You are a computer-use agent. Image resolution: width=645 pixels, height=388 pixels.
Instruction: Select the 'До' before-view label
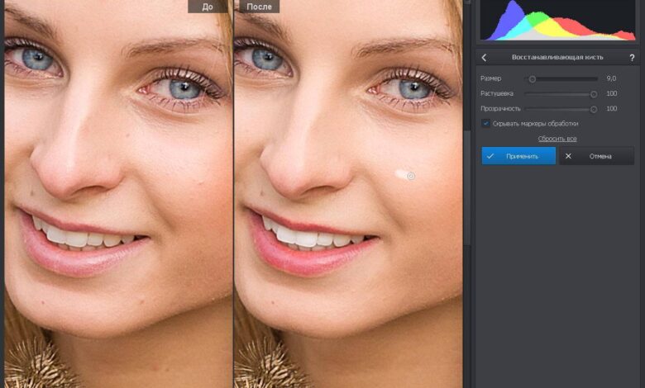point(208,7)
